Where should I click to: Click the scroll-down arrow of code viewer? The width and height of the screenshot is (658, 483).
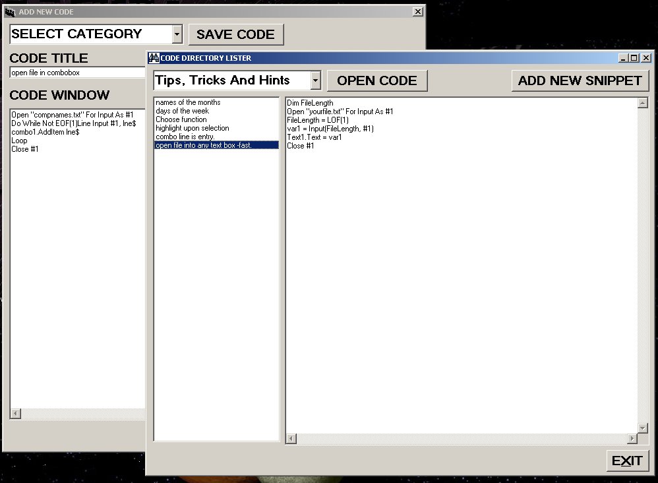[x=642, y=428]
